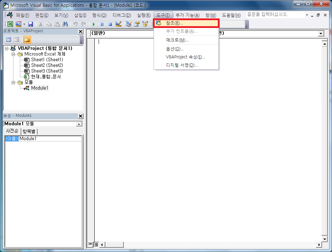Viewport: 332px width, 252px height.
Task: Collapse the VBAProject tree root
Action: pyautogui.click(x=7, y=48)
